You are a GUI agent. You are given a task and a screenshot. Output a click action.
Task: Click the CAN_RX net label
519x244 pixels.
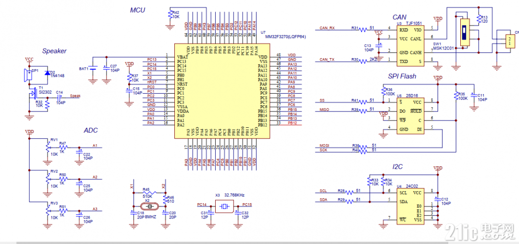click(327, 28)
